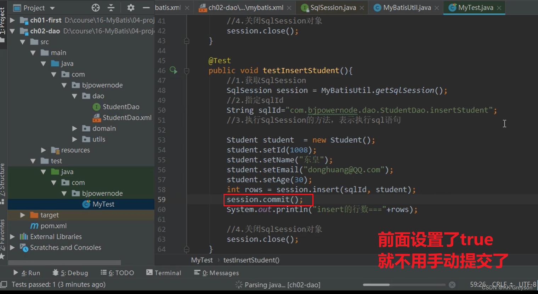Open the project panel settings gear

click(131, 7)
